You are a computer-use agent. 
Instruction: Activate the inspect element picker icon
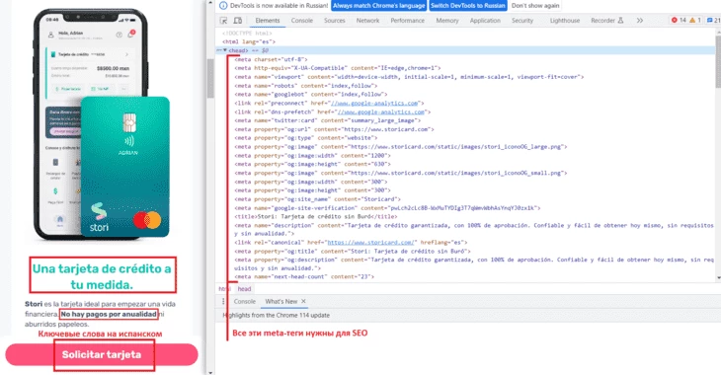pos(223,21)
